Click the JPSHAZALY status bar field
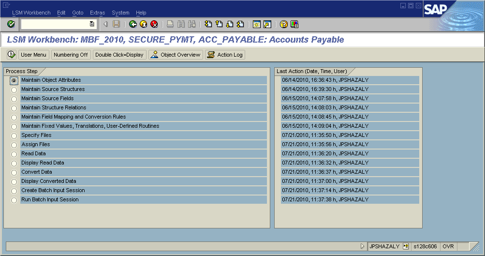This screenshot has height=256, width=485. pos(384,246)
